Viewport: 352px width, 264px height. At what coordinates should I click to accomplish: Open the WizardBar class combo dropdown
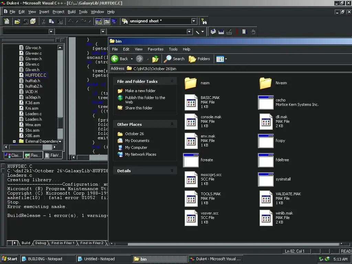click(51, 32)
